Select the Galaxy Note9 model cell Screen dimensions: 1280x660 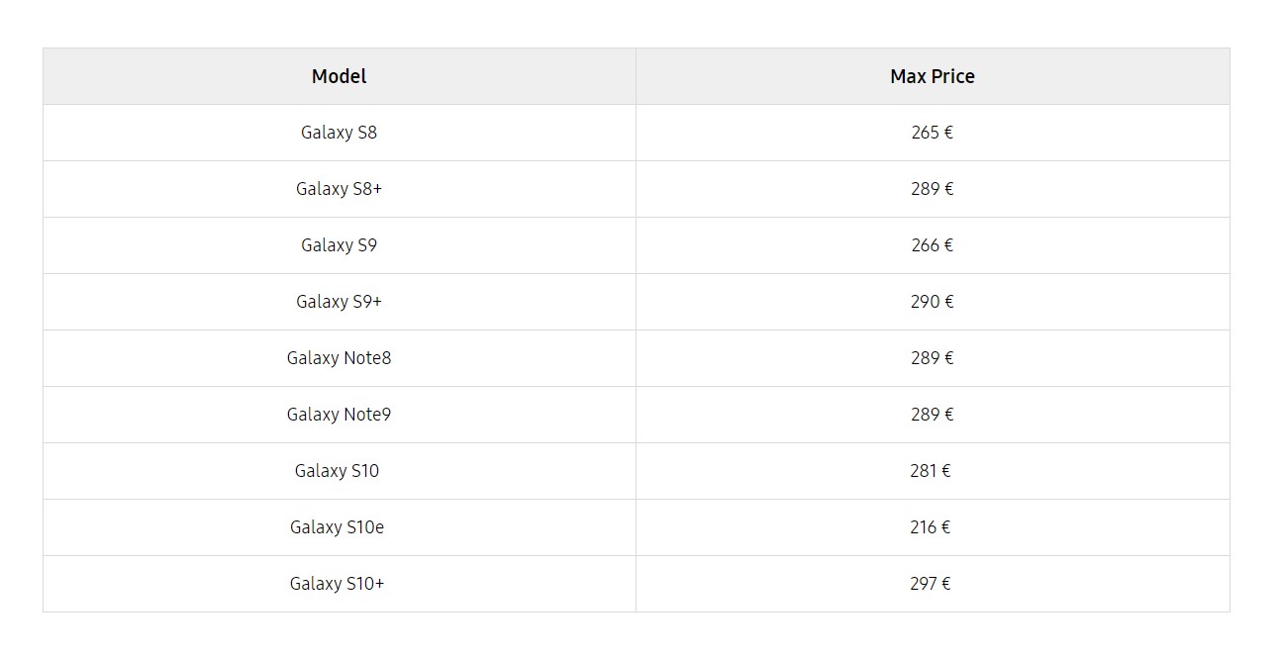point(339,415)
